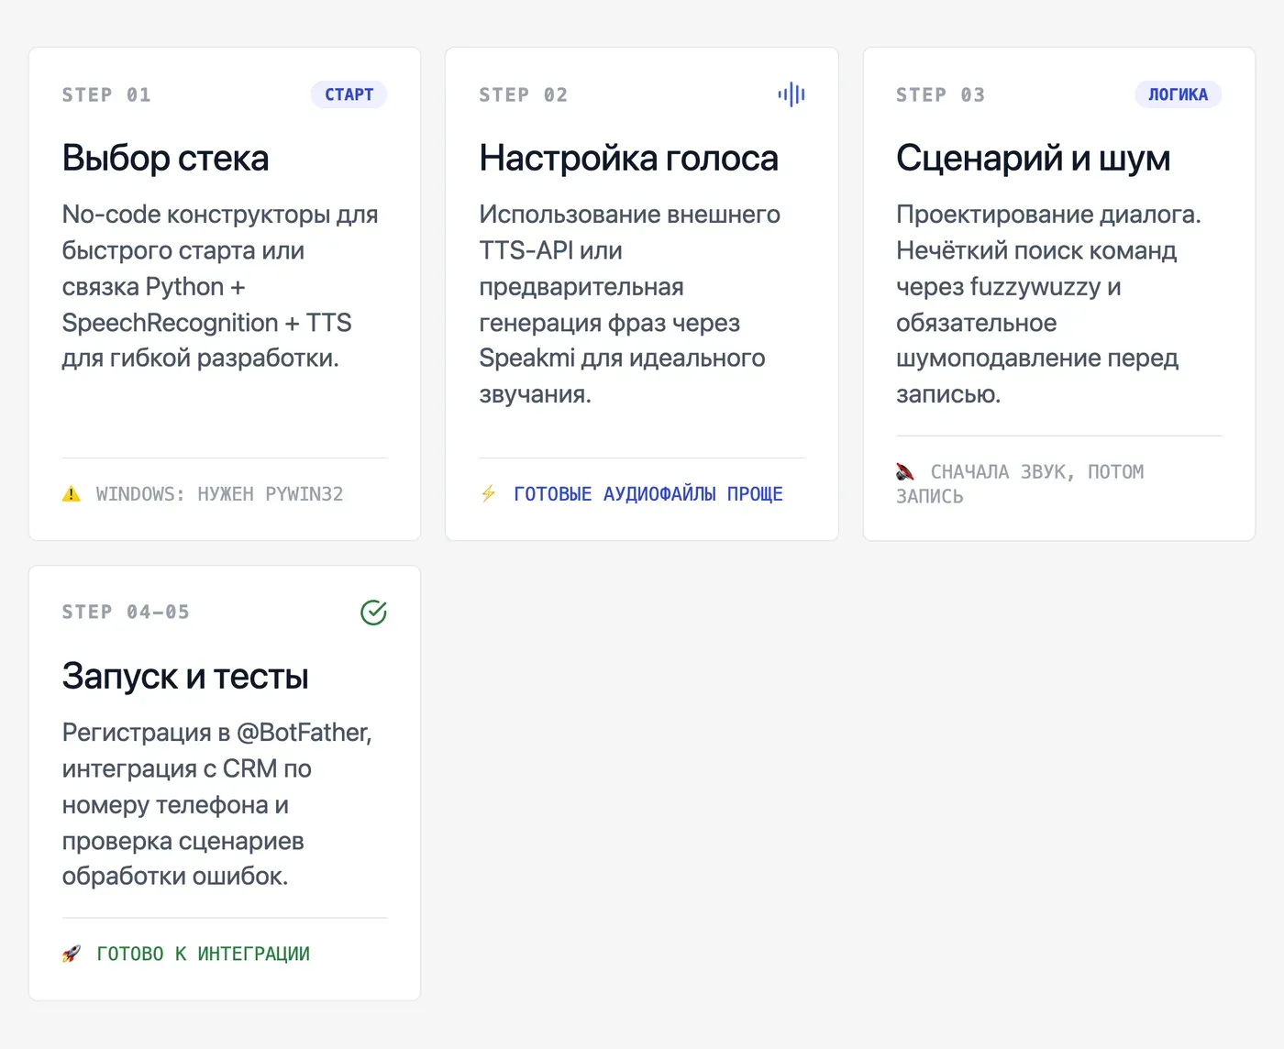Click the note СНАЧАЛА ЗВУК, ПОТОМ ЗАПИСЬ

coord(1020,484)
